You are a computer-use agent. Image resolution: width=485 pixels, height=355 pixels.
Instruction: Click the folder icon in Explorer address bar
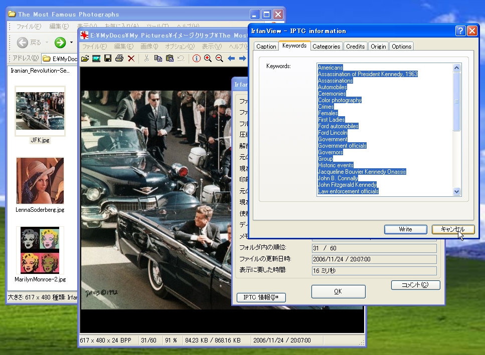tap(47, 59)
